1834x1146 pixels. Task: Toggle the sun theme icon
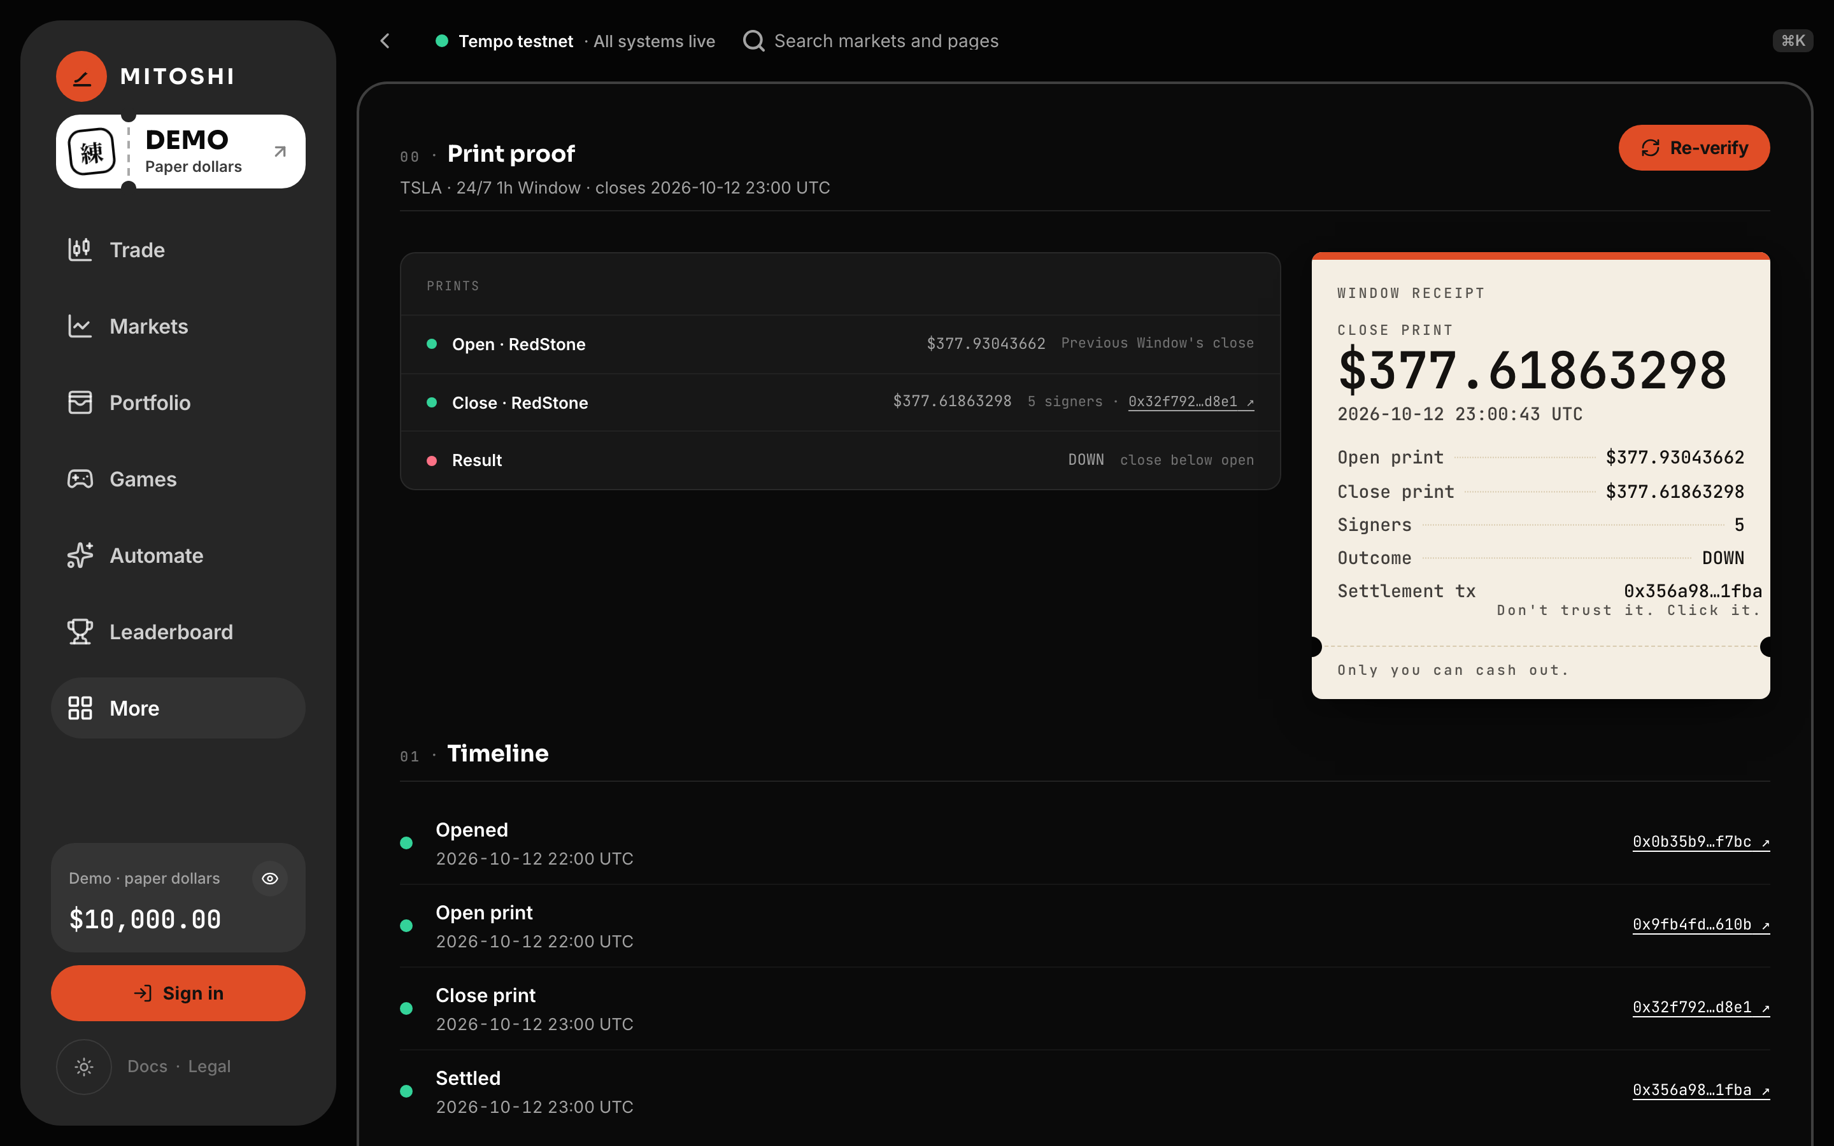84,1066
